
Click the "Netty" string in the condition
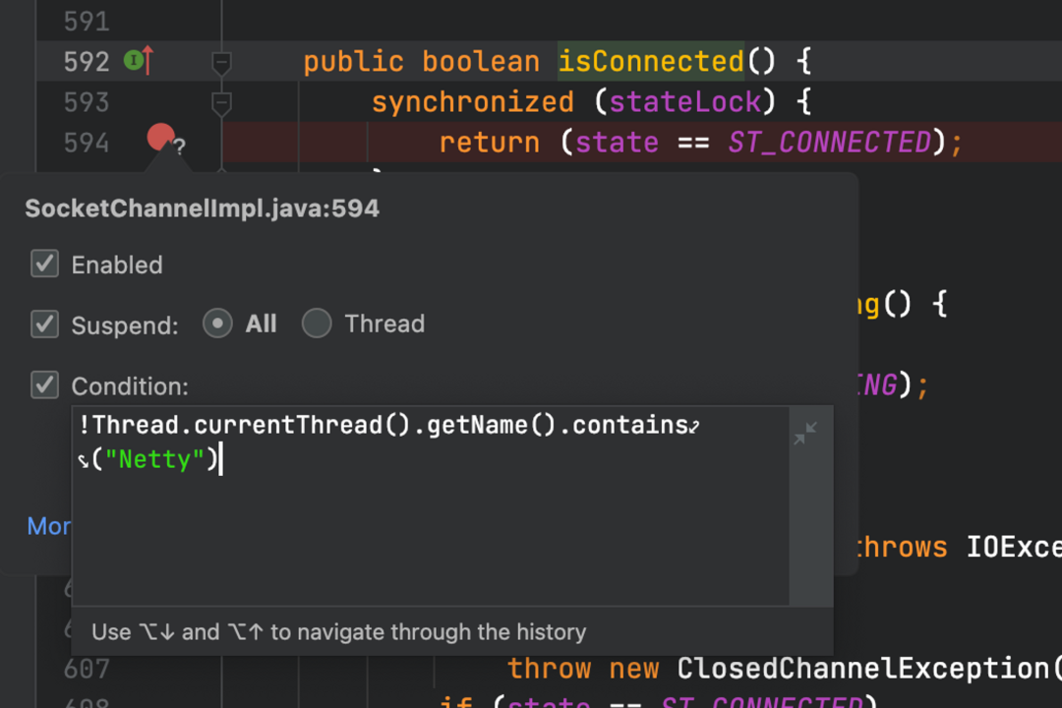[x=154, y=459]
